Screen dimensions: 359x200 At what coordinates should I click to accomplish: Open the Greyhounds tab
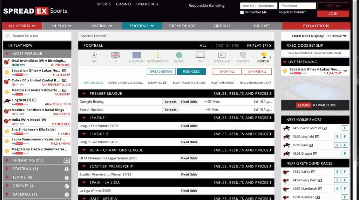(x=182, y=26)
